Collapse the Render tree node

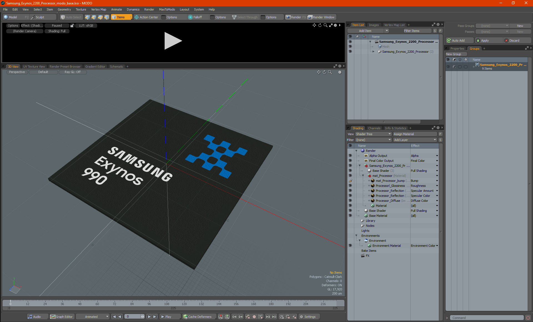[x=356, y=151]
